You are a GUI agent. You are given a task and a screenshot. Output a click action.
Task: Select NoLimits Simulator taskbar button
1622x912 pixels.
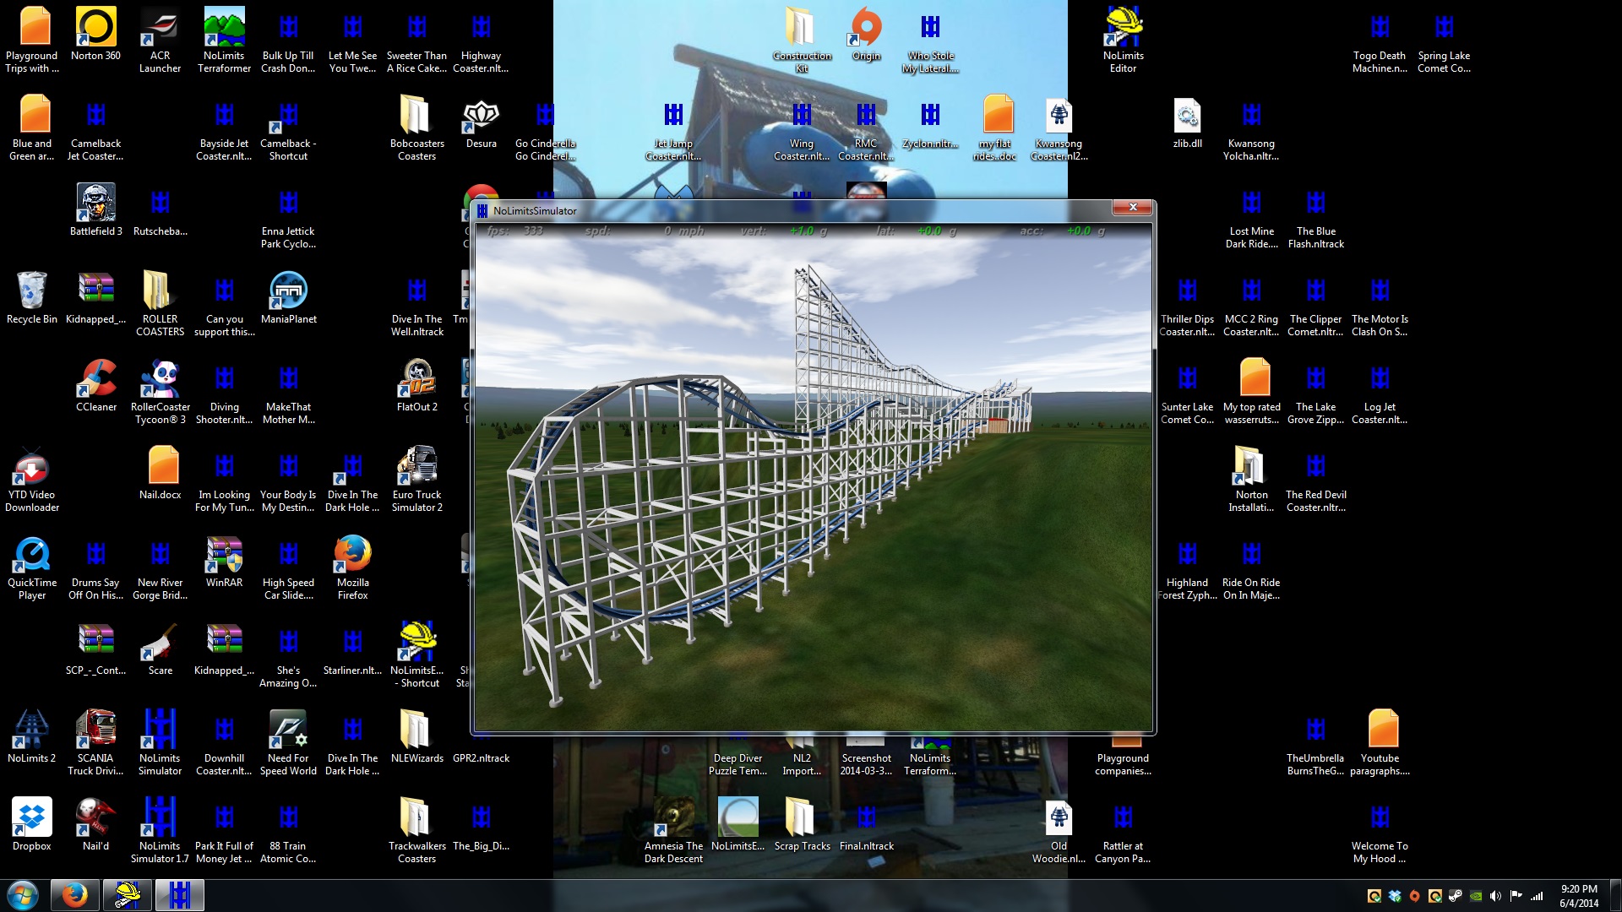pyautogui.click(x=179, y=895)
